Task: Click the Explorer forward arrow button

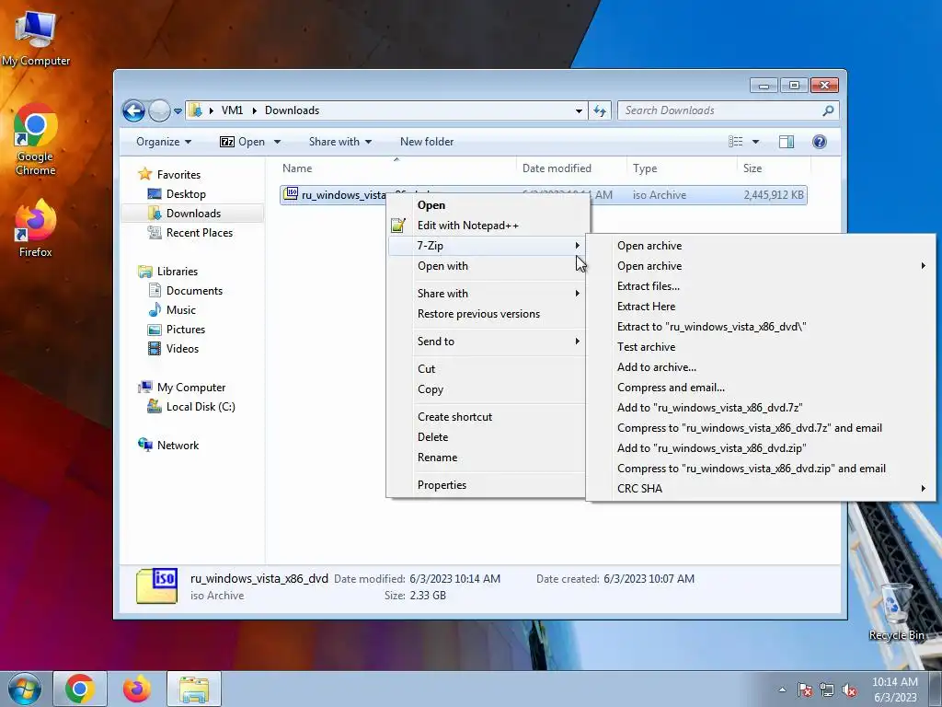Action: pyautogui.click(x=159, y=110)
